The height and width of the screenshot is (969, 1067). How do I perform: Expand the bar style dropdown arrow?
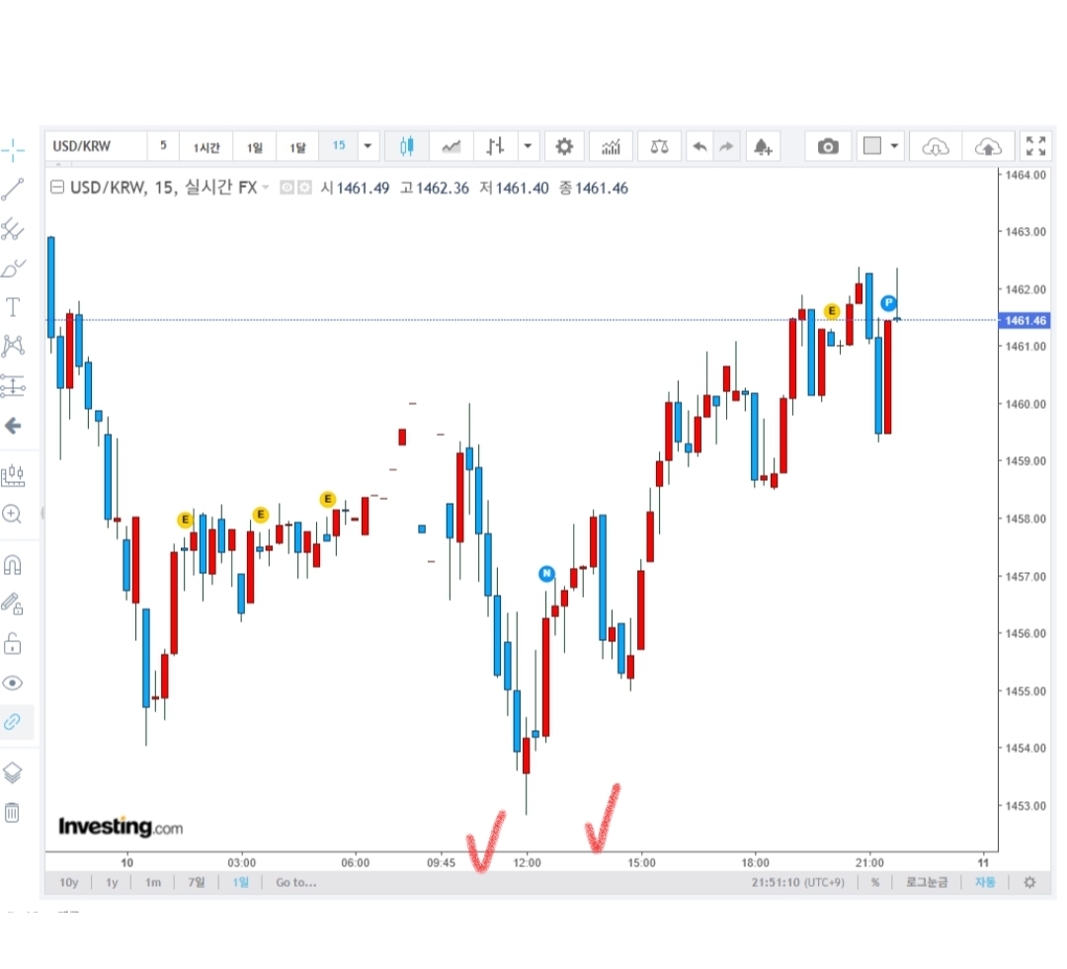tap(529, 146)
